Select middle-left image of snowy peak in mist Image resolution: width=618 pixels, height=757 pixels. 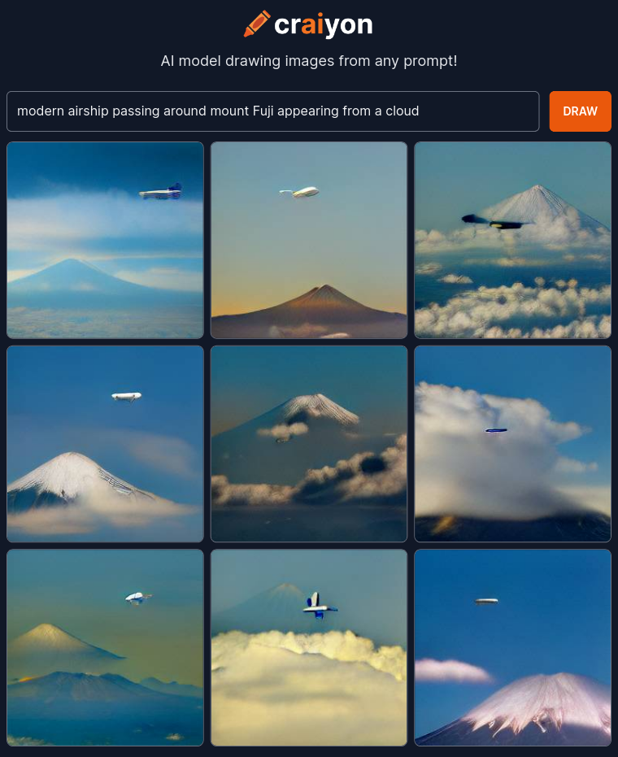point(105,444)
